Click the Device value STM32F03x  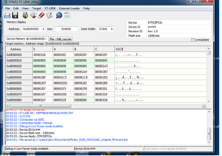[x=155, y=23]
